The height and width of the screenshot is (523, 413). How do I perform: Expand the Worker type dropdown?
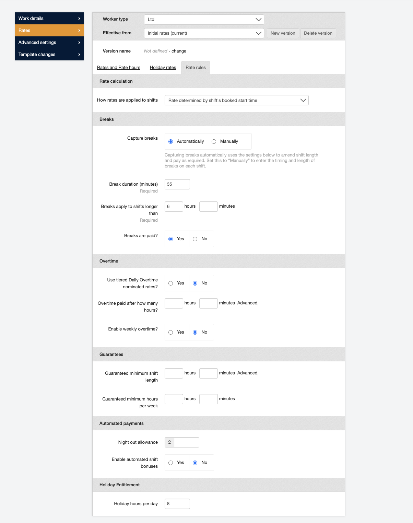click(x=204, y=20)
